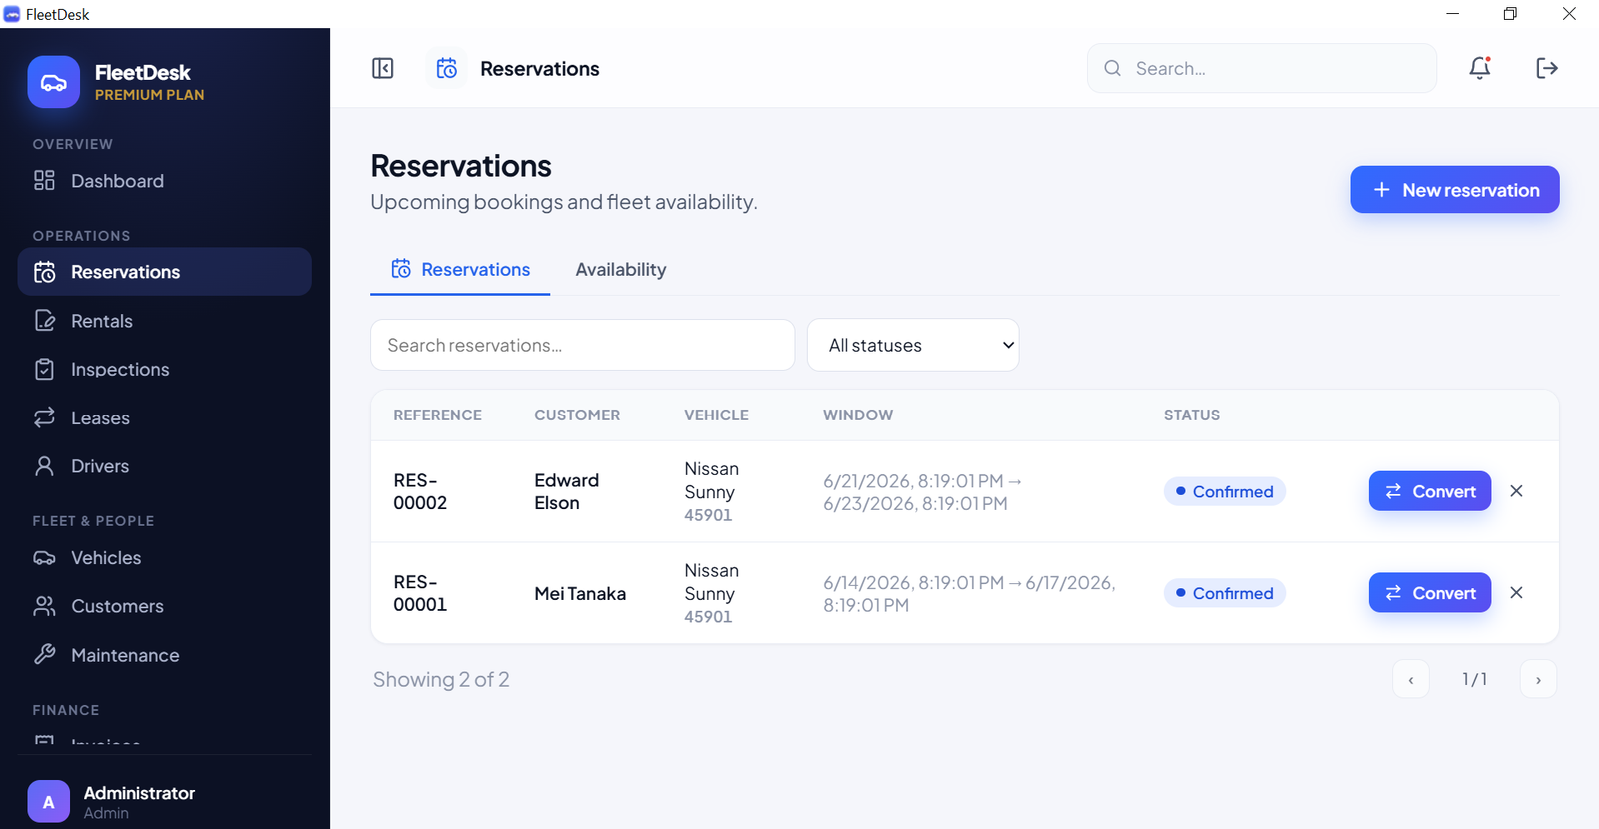Open Leases section
This screenshot has height=829, width=1599.
point(165,417)
